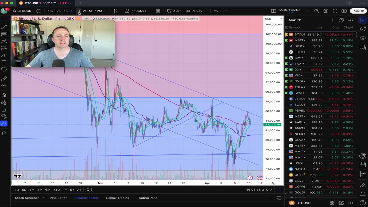This screenshot has width=368, height=207.
Task: Expand the Replay dropdown arrow
Action: 206,11
